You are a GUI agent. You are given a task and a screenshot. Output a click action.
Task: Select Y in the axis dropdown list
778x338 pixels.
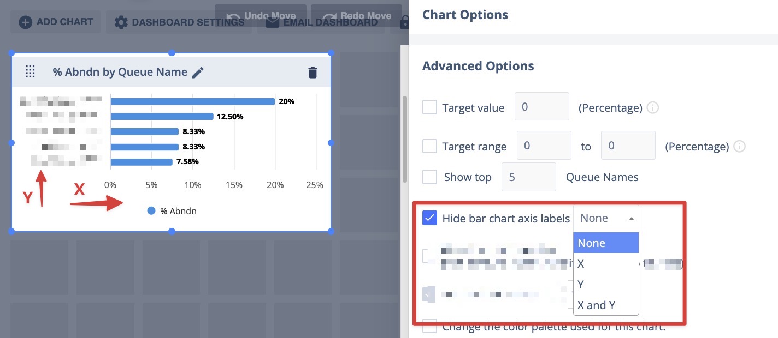[581, 285]
